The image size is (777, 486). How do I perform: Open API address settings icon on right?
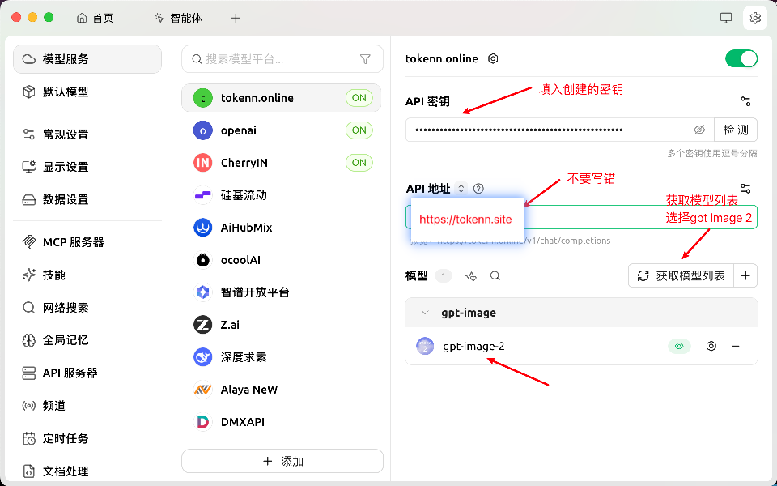pyautogui.click(x=745, y=189)
